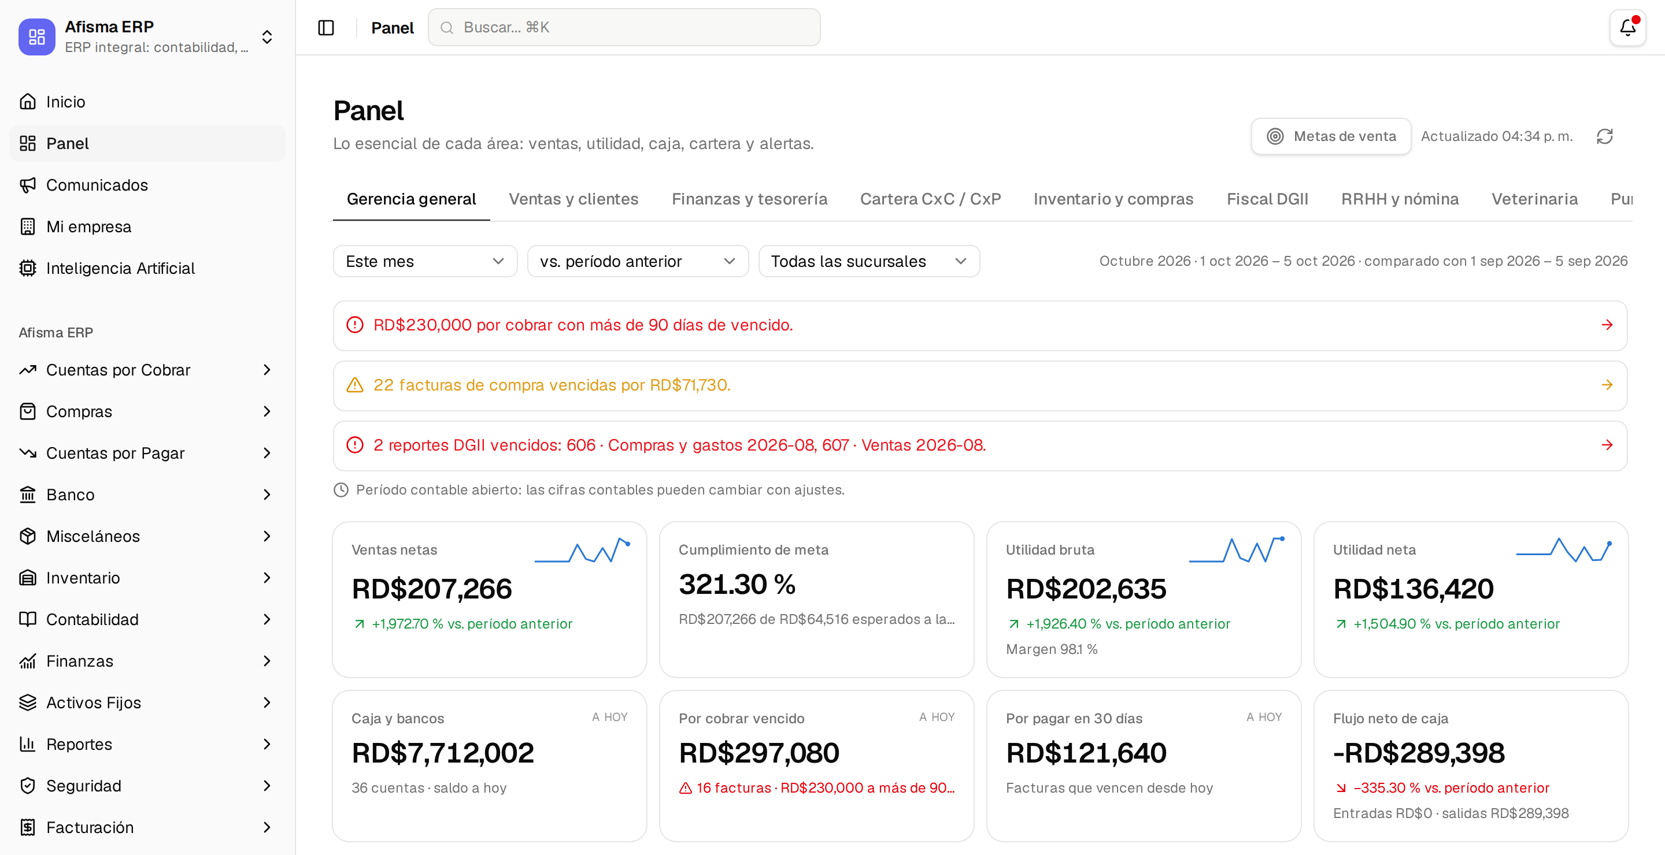Click the refresh data icon

pyautogui.click(x=1605, y=136)
